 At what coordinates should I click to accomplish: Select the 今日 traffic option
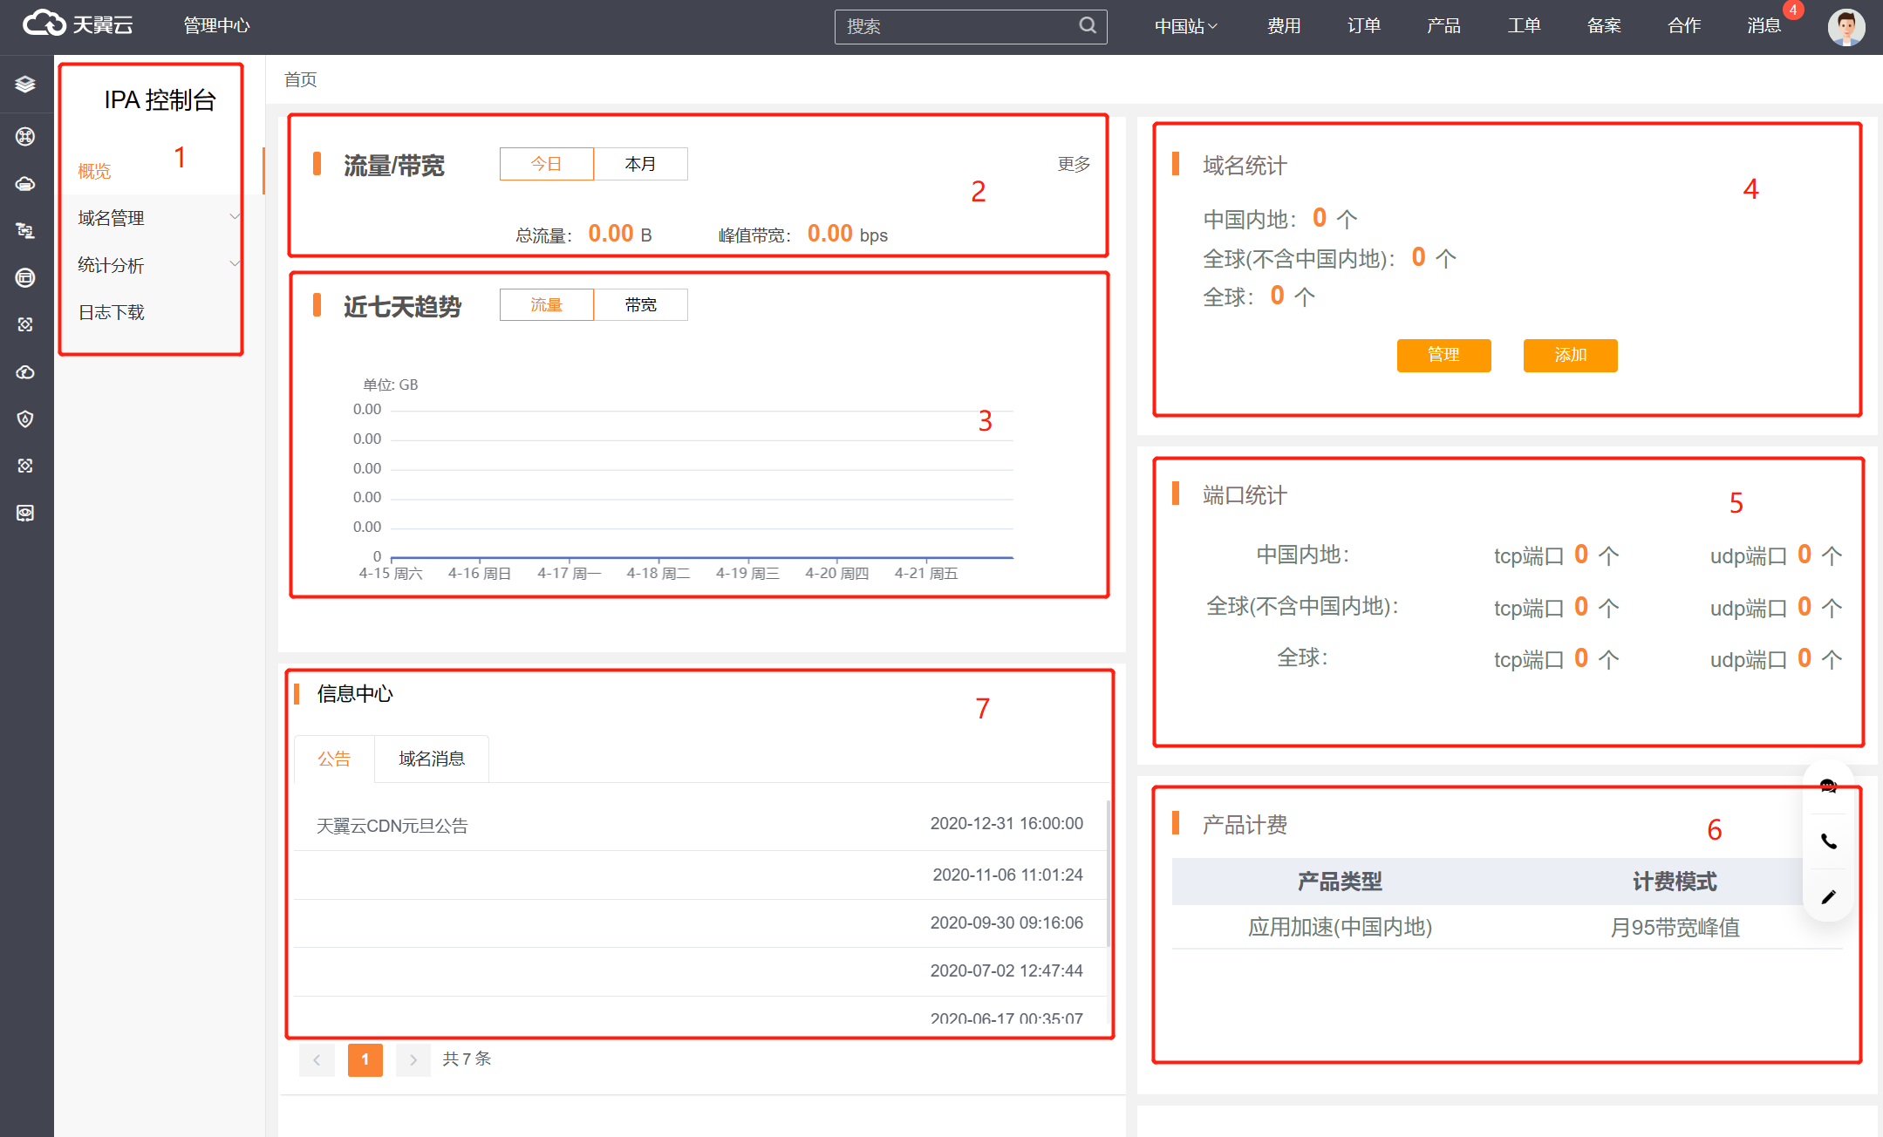[x=546, y=164]
